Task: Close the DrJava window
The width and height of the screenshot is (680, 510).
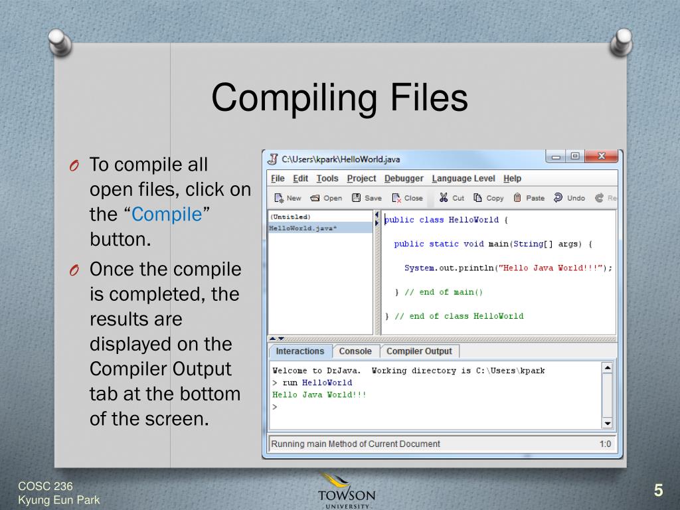Action: 602,156
